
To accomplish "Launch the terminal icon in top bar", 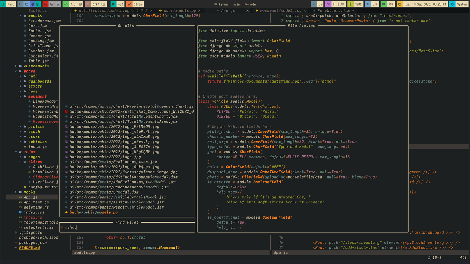I will coord(21,4).
